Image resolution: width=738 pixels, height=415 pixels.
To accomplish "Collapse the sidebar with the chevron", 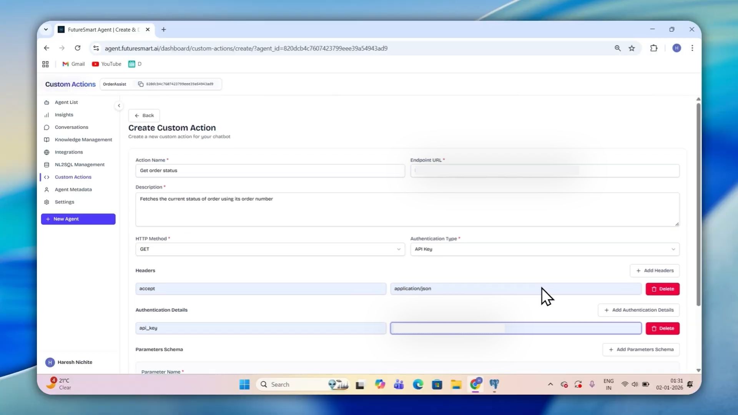I will [119, 106].
